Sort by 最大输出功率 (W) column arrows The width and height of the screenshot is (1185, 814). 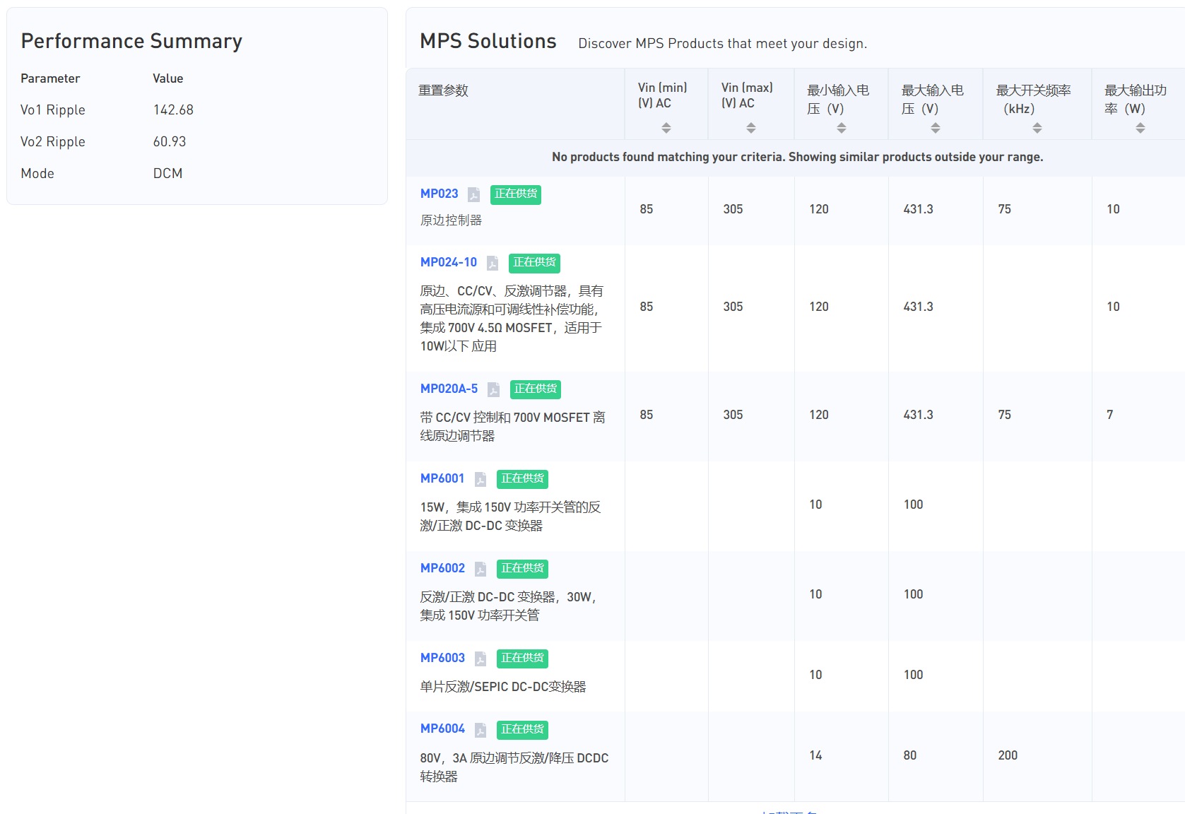click(1140, 128)
